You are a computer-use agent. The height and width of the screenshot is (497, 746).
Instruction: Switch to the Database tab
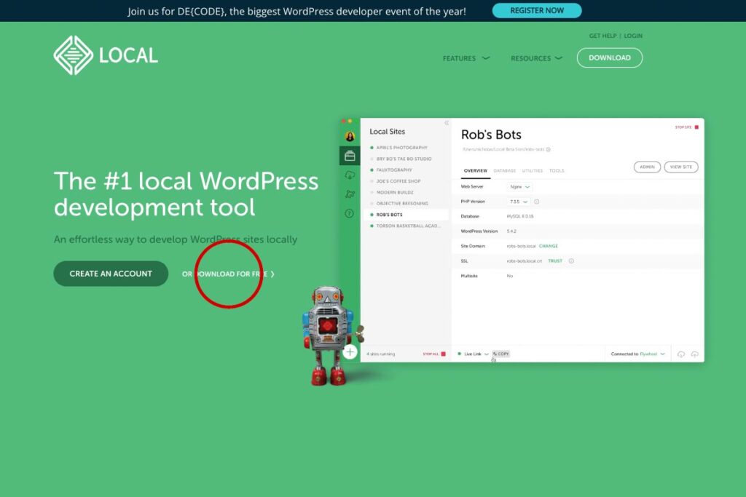coord(504,170)
